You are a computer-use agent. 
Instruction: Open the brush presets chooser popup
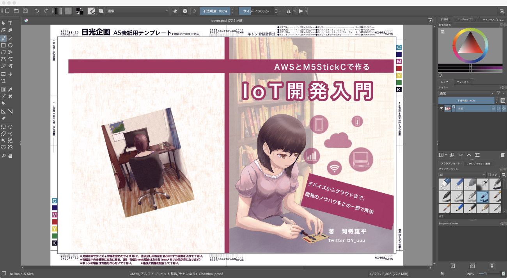[101, 11]
